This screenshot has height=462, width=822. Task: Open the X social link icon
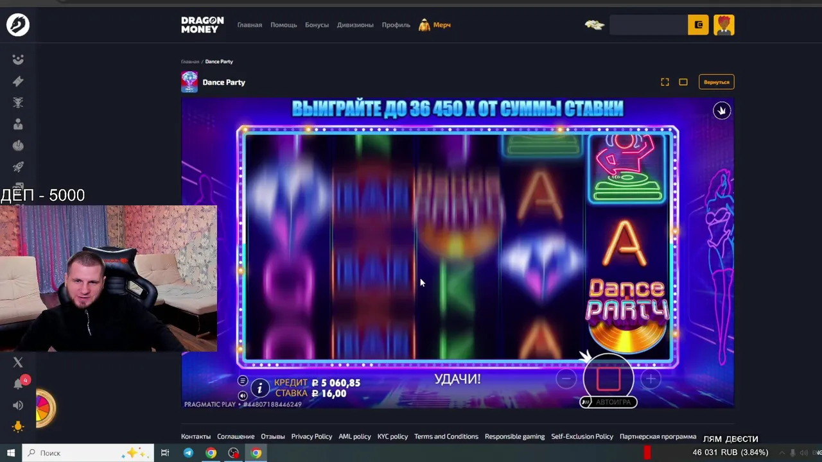point(18,363)
